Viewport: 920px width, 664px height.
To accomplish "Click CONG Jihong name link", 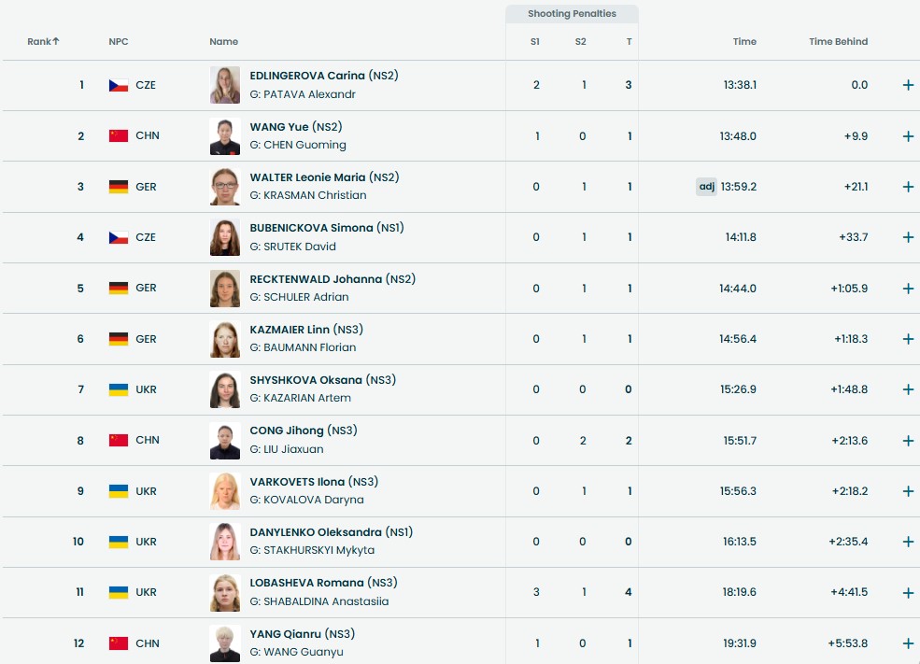I will pyautogui.click(x=287, y=431).
